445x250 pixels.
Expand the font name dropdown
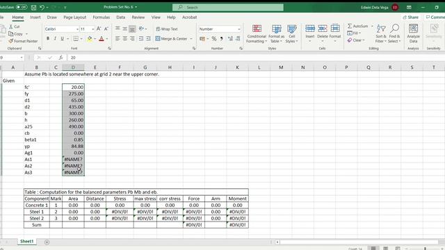point(77,29)
